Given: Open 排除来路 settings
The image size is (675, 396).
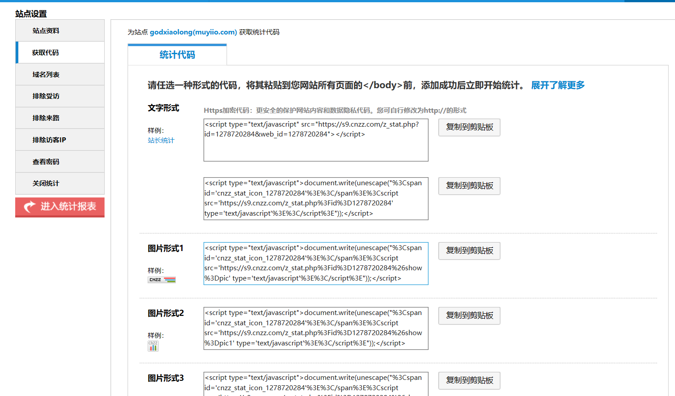Looking at the screenshot, I should 60,118.
